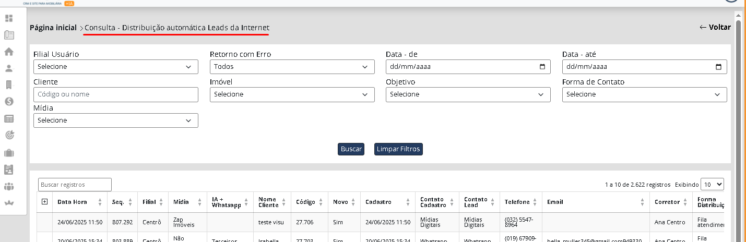This screenshot has width=746, height=242.
Task: Open the Forma de Contato dropdown
Action: pos(644,94)
